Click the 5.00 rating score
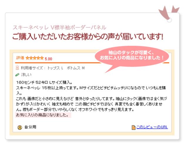This screenshot has height=144, width=188. click(x=48, y=59)
